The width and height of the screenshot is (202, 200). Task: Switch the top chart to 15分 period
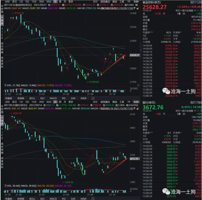tap(34, 2)
